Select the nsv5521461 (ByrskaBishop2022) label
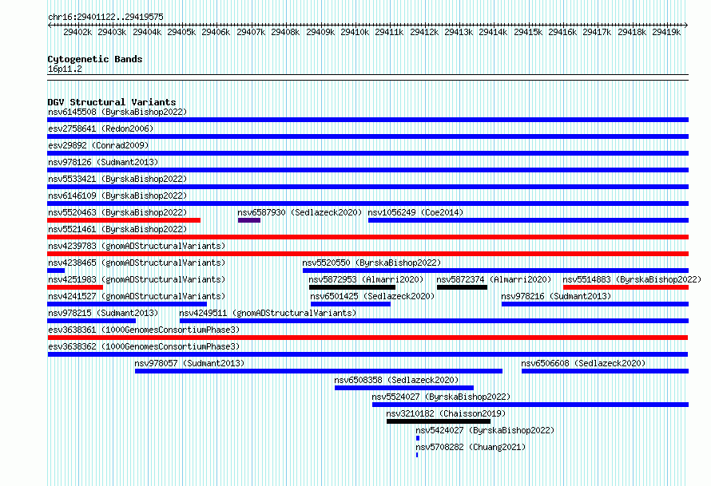The image size is (711, 486). tap(117, 229)
